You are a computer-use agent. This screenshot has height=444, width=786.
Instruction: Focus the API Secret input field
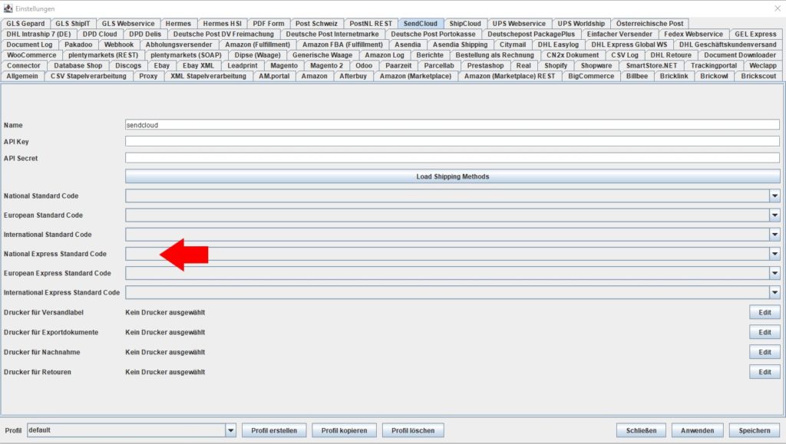tap(452, 158)
